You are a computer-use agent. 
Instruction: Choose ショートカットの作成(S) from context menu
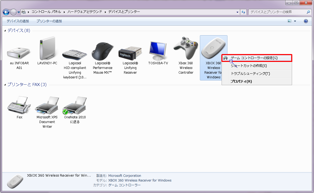pos(257,66)
